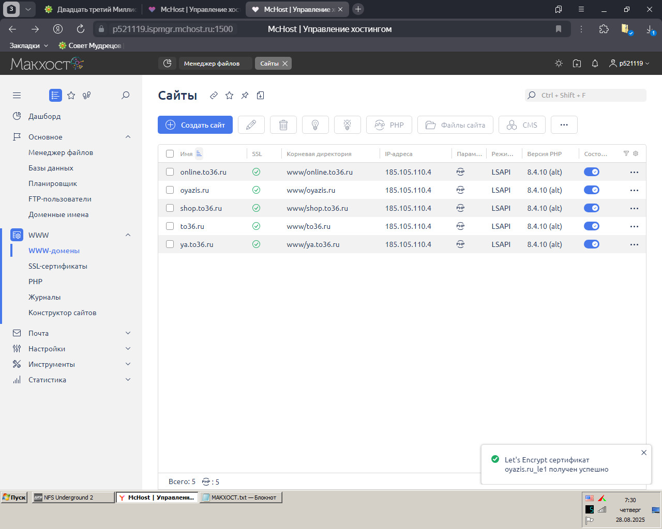Expand the Статистика sidebar section
The image size is (662, 529).
(128, 380)
